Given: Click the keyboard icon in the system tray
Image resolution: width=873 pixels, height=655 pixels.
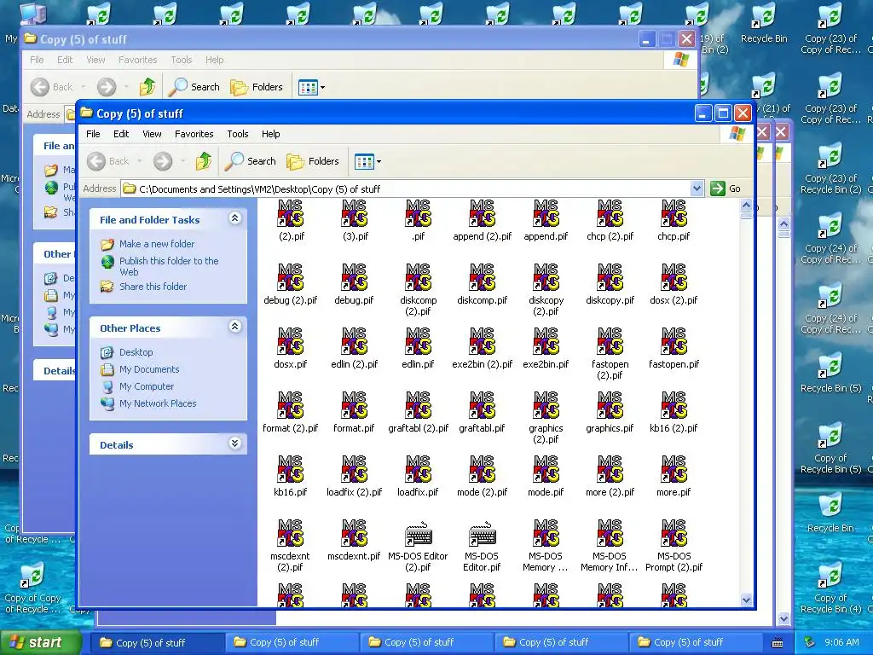Looking at the screenshot, I should point(778,643).
